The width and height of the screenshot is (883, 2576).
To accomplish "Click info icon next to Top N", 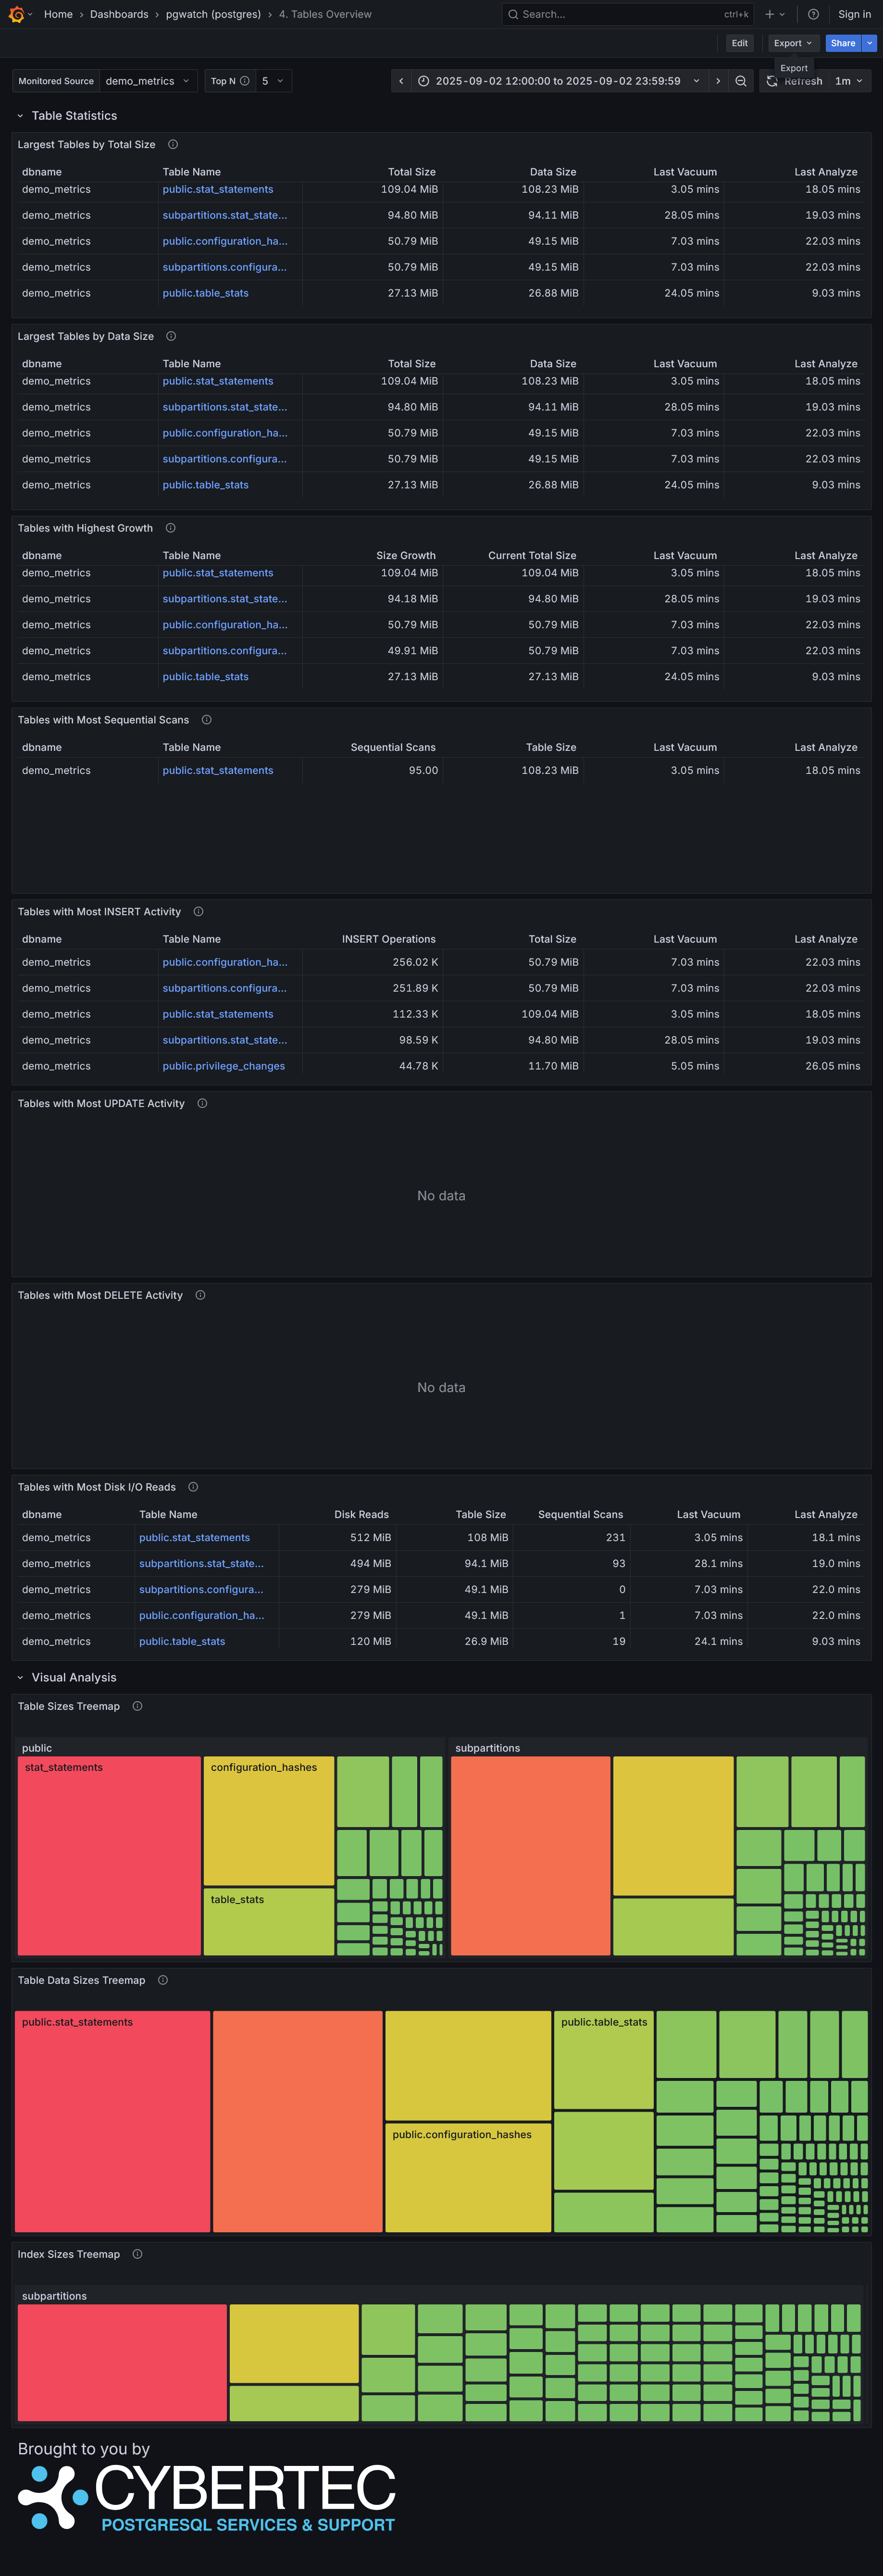I will coord(244,81).
